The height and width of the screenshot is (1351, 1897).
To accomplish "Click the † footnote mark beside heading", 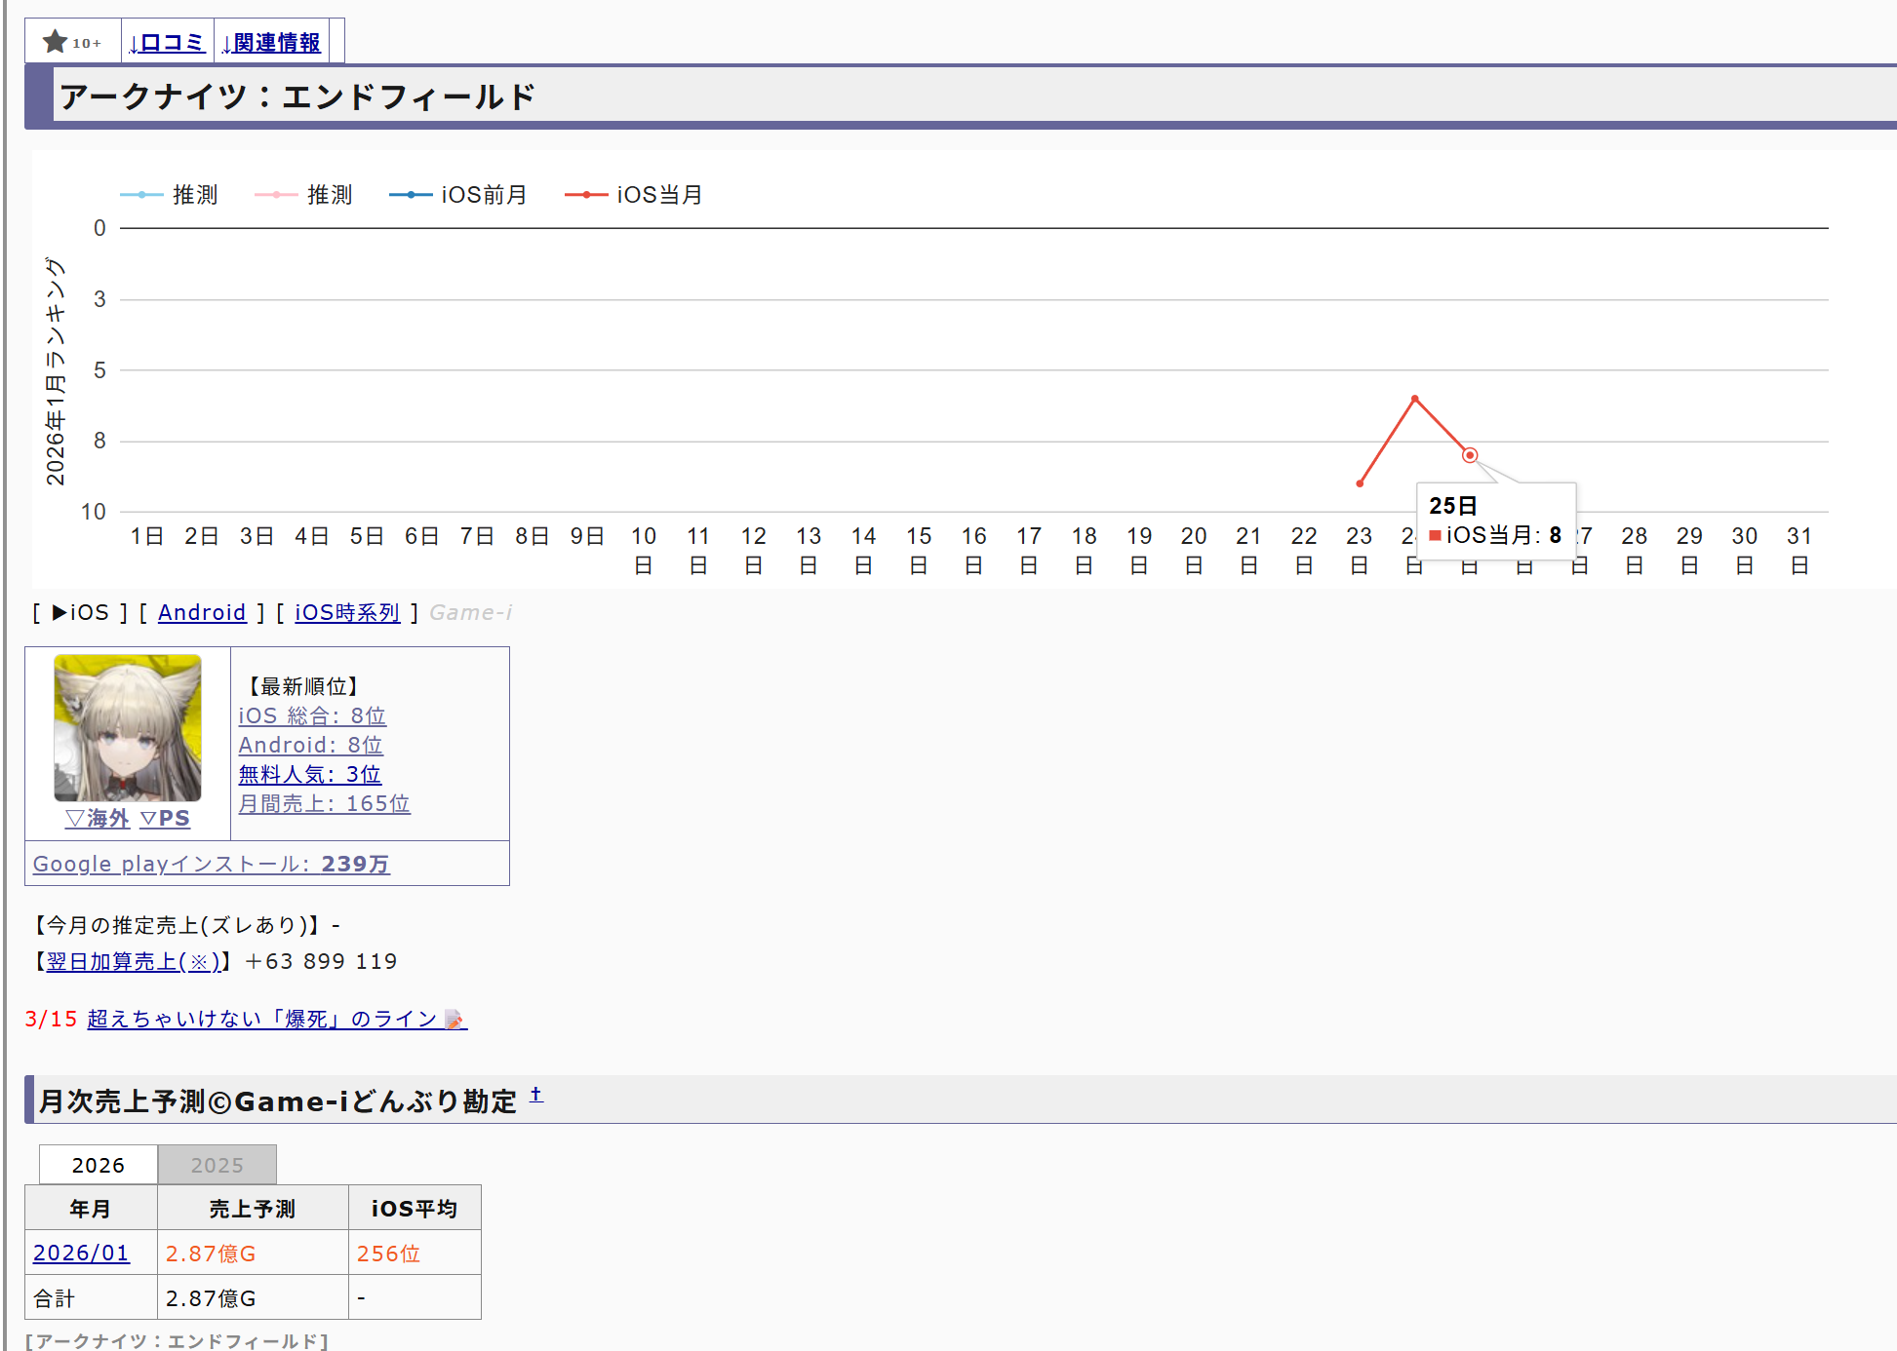I will [x=535, y=1095].
